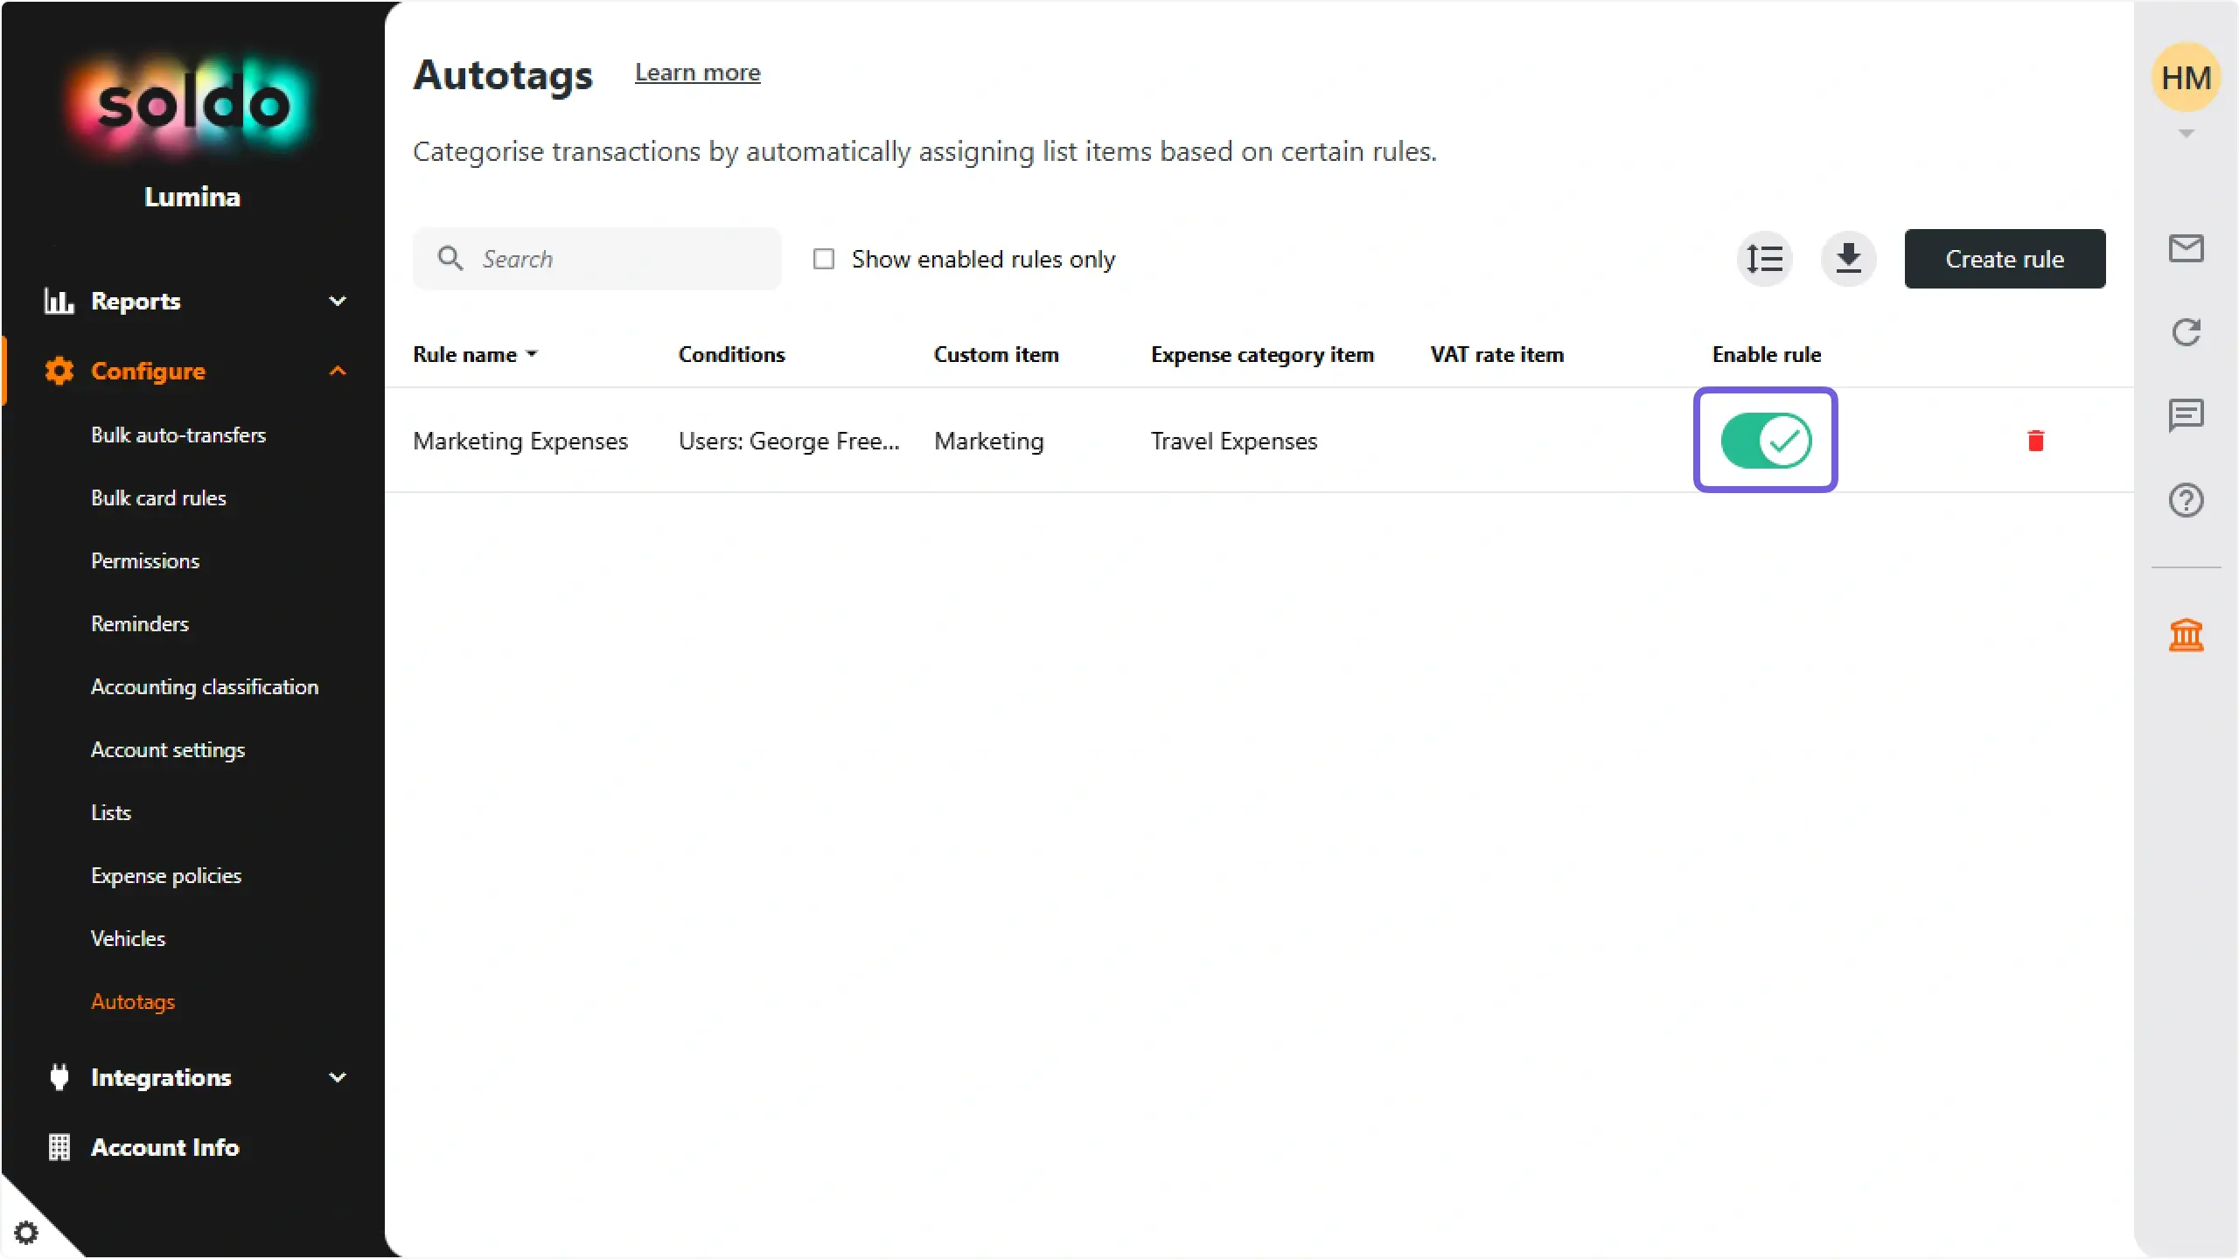Open the HM user avatar
Viewport: 2239px width, 1259px height.
2186,78
